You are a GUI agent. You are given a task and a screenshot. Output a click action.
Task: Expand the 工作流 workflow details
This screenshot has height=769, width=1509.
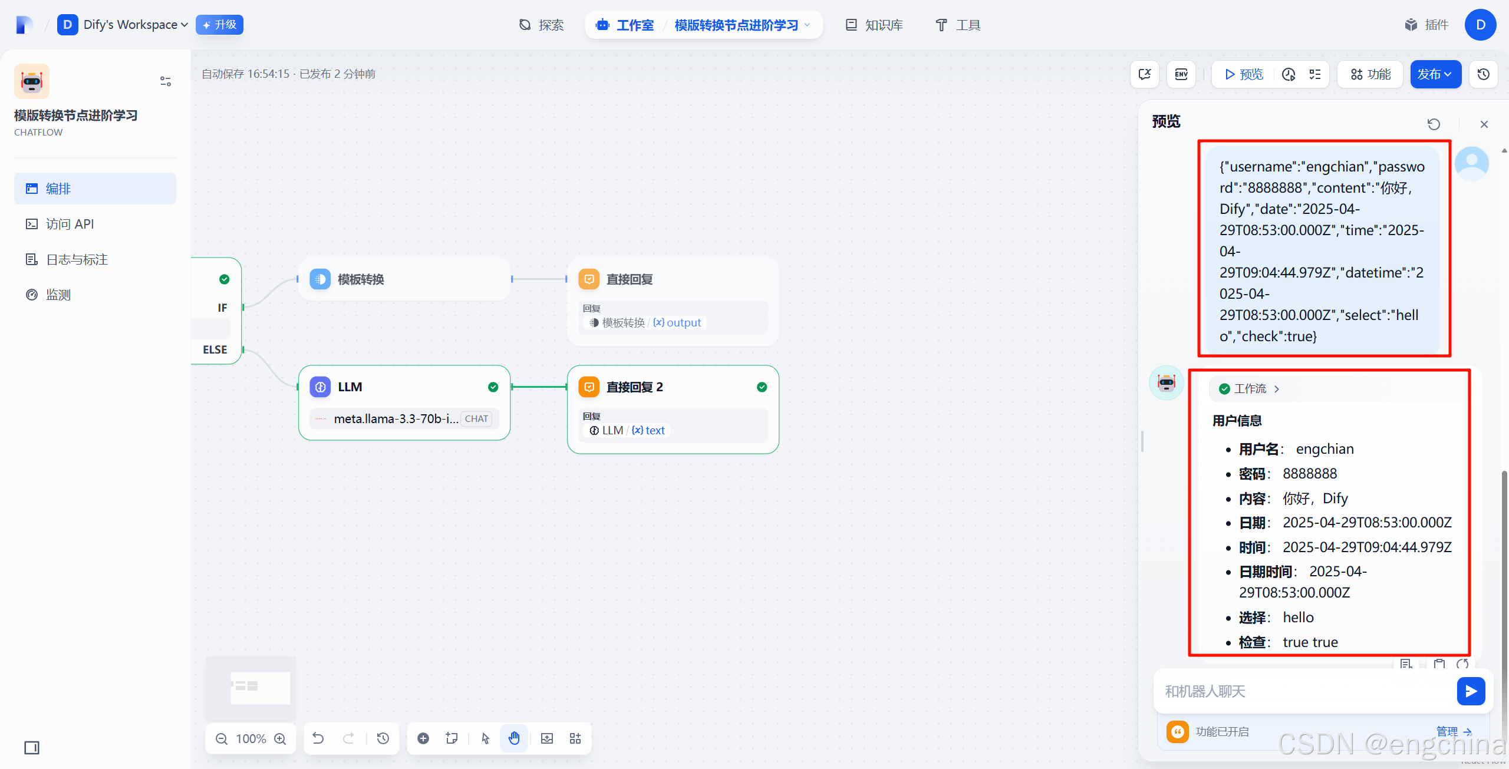tap(1250, 389)
